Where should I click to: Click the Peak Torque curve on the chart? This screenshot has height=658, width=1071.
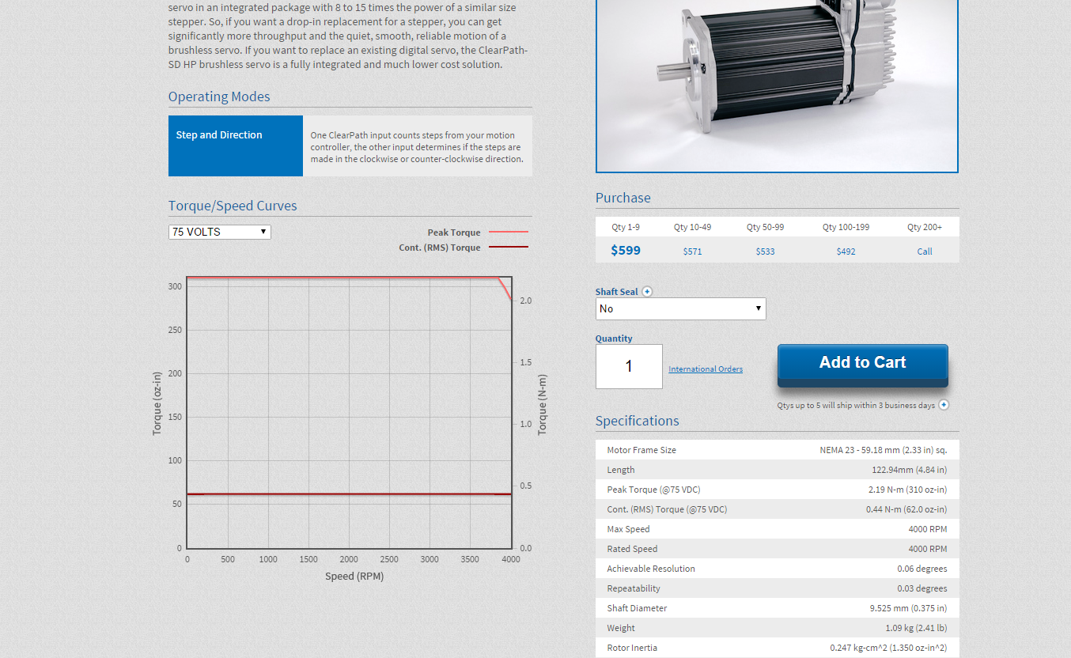click(x=348, y=278)
